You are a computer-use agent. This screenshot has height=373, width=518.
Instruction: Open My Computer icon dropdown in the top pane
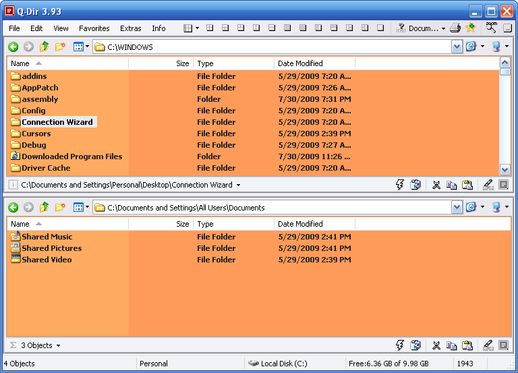point(507,47)
